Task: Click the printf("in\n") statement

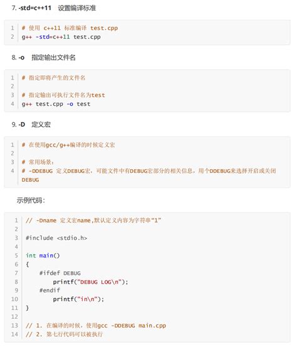Action: 78,299
